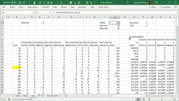Toggle the AutoSave switch
The width and height of the screenshot is (179, 101).
pyautogui.click(x=14, y=3)
